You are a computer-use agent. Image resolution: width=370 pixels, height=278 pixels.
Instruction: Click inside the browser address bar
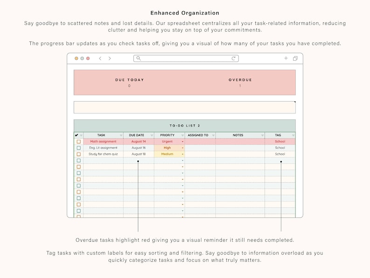tap(186, 58)
